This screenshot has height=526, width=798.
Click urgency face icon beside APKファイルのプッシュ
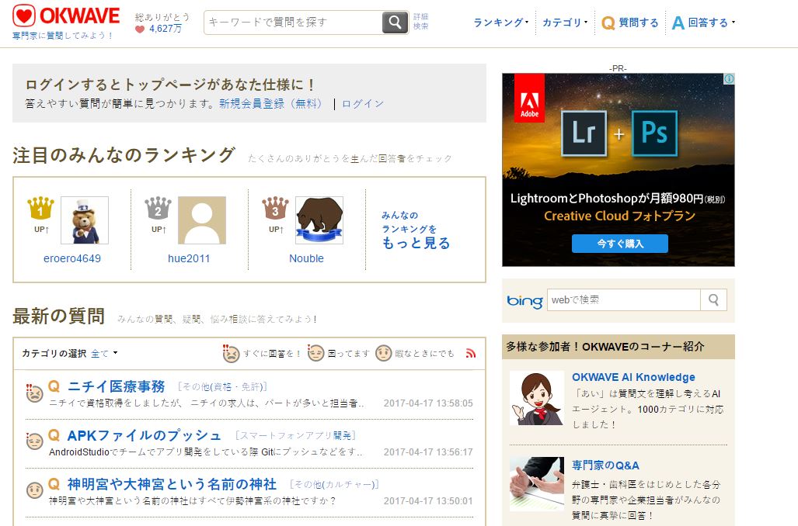pyautogui.click(x=35, y=441)
